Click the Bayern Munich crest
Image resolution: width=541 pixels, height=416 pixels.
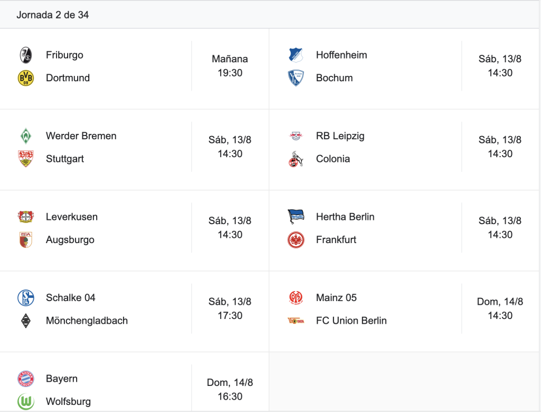click(x=26, y=379)
